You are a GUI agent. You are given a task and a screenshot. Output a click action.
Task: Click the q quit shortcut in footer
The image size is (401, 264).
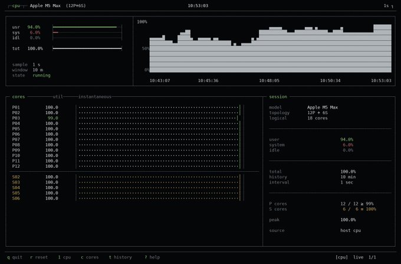point(15,257)
